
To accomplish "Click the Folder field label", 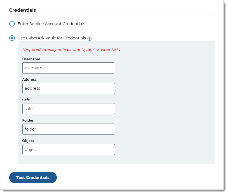I will (x=28, y=120).
